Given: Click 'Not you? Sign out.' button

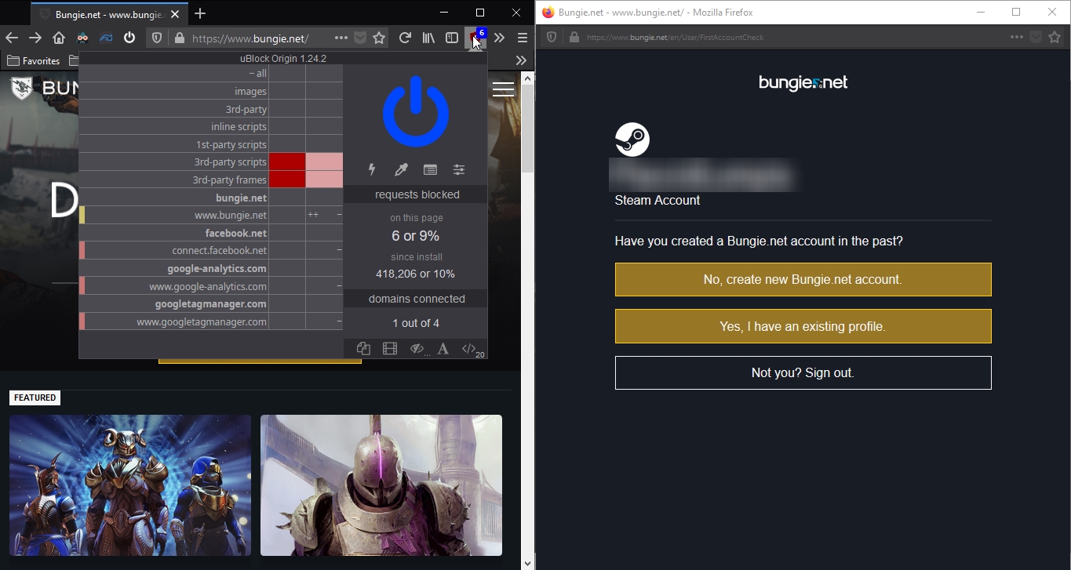Looking at the screenshot, I should pos(803,373).
